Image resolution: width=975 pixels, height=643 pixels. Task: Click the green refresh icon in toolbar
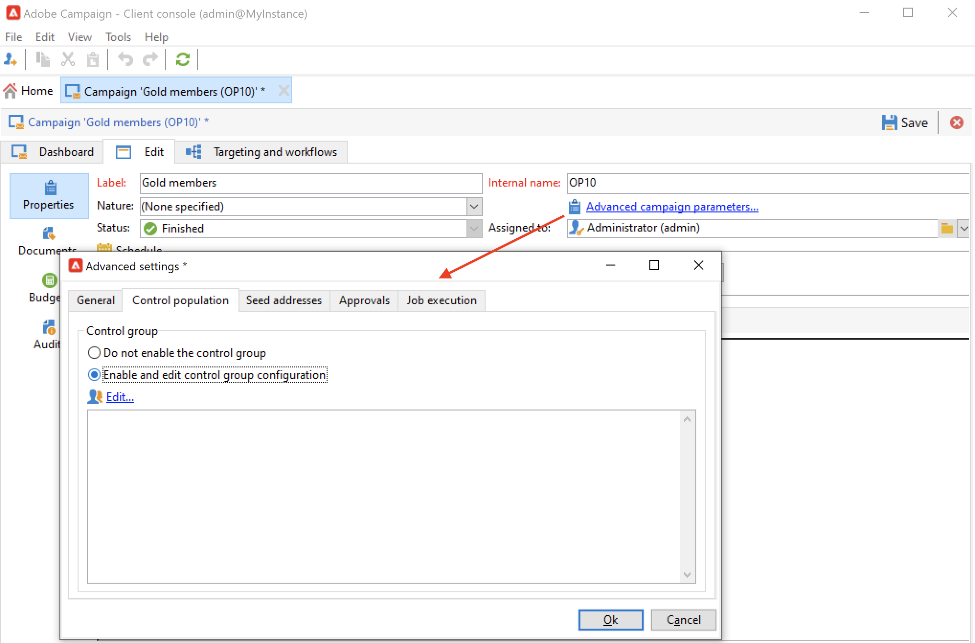click(x=182, y=59)
